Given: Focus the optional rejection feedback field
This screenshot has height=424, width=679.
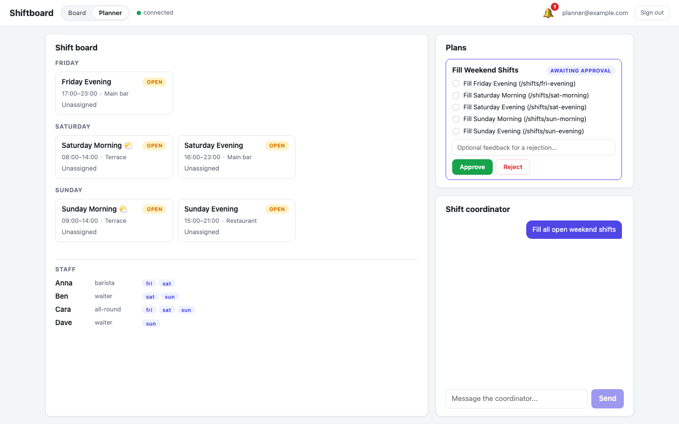Looking at the screenshot, I should click(x=534, y=147).
